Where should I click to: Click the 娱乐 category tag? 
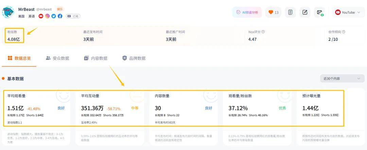click(x=59, y=9)
